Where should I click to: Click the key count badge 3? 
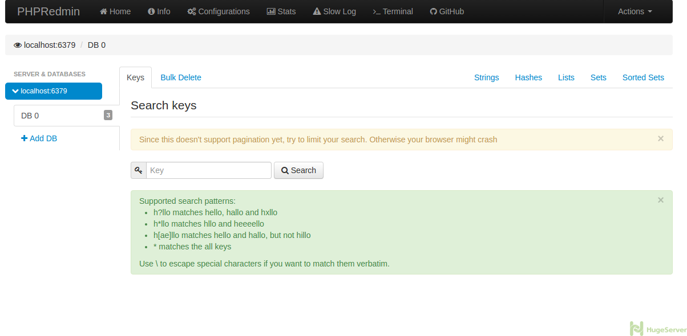[x=108, y=115]
